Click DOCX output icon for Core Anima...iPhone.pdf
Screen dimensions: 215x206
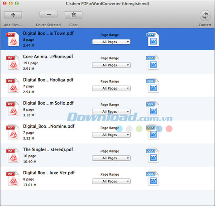point(153,62)
